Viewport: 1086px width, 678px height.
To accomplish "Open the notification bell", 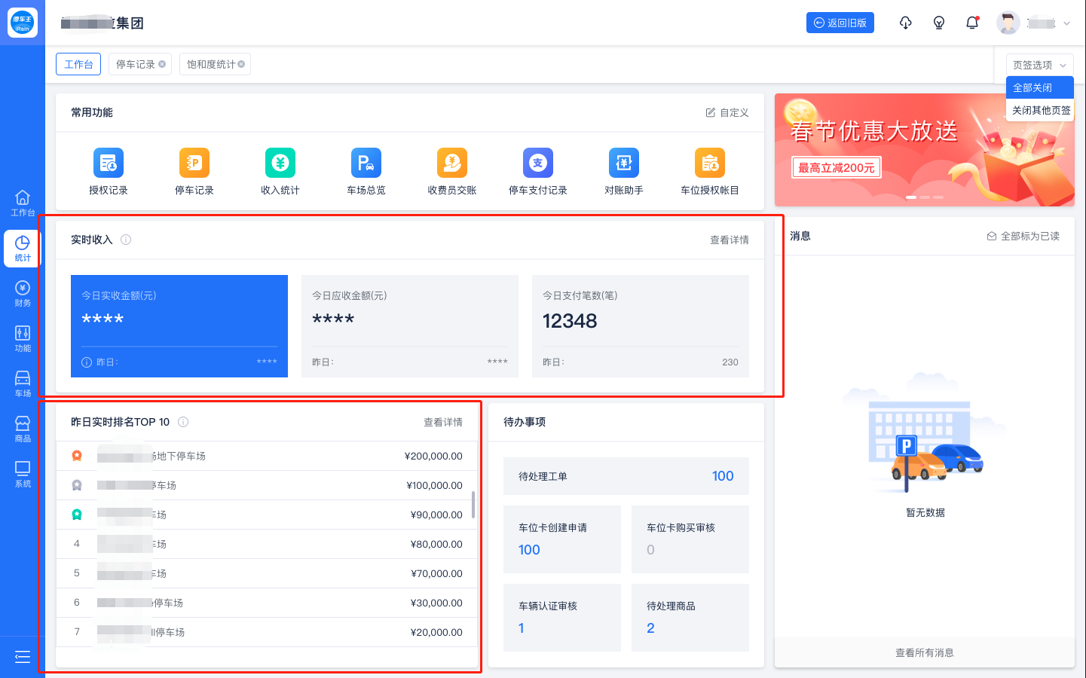I will coord(972,23).
